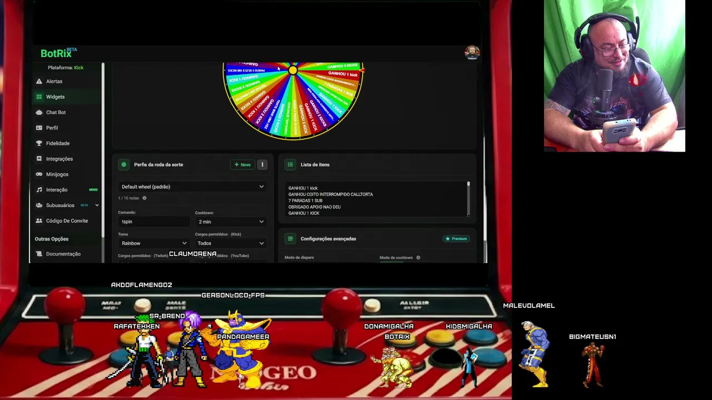Screen dimensions: 712x400
Task: Click the Novo button to add wheel profile
Action: pyautogui.click(x=243, y=164)
